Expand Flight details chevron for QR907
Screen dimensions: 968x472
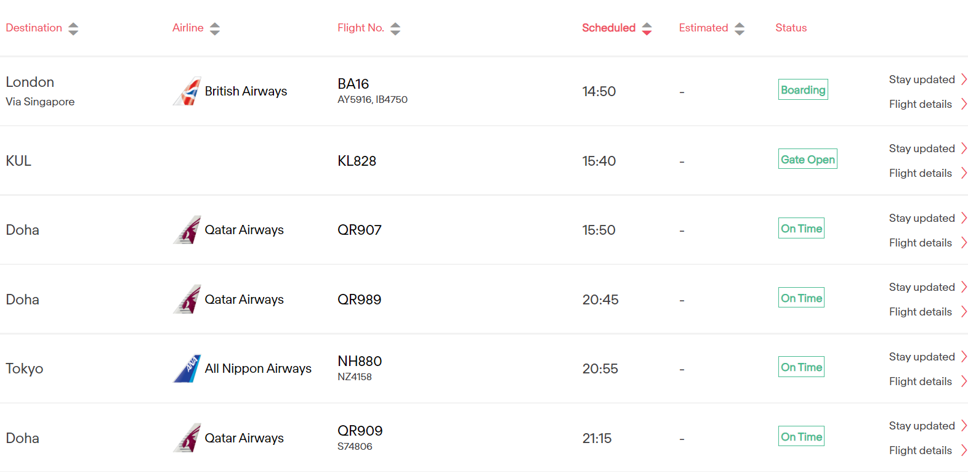coord(964,243)
